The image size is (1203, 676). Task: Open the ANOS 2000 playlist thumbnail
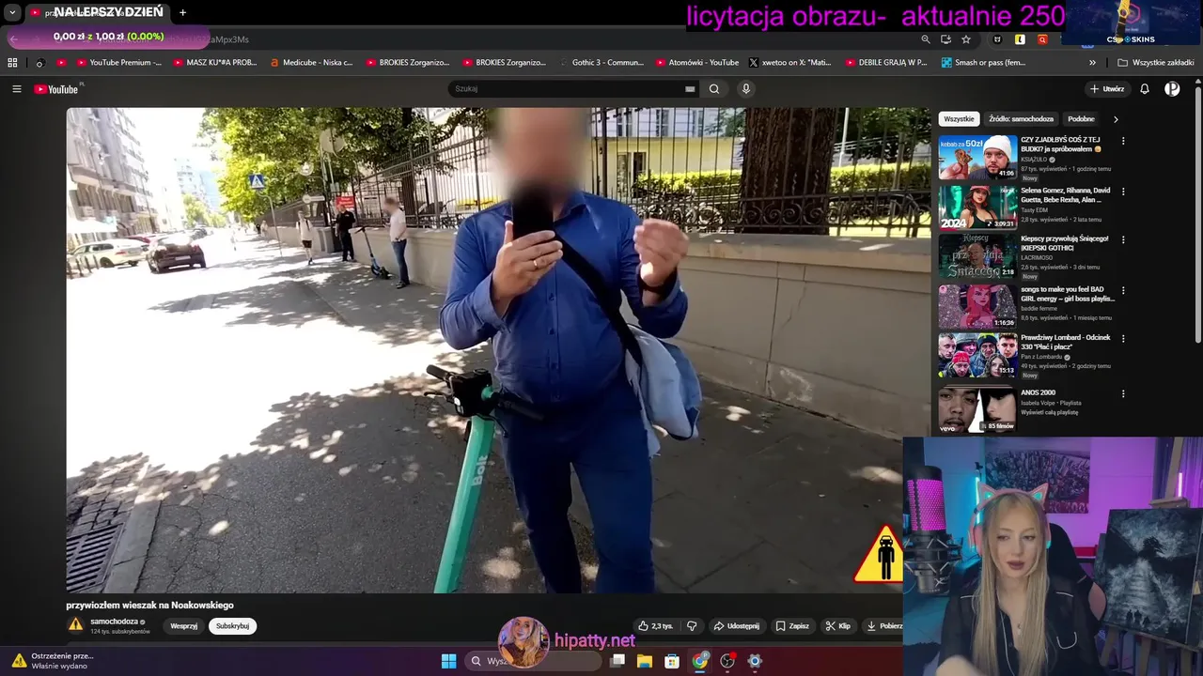(x=977, y=409)
